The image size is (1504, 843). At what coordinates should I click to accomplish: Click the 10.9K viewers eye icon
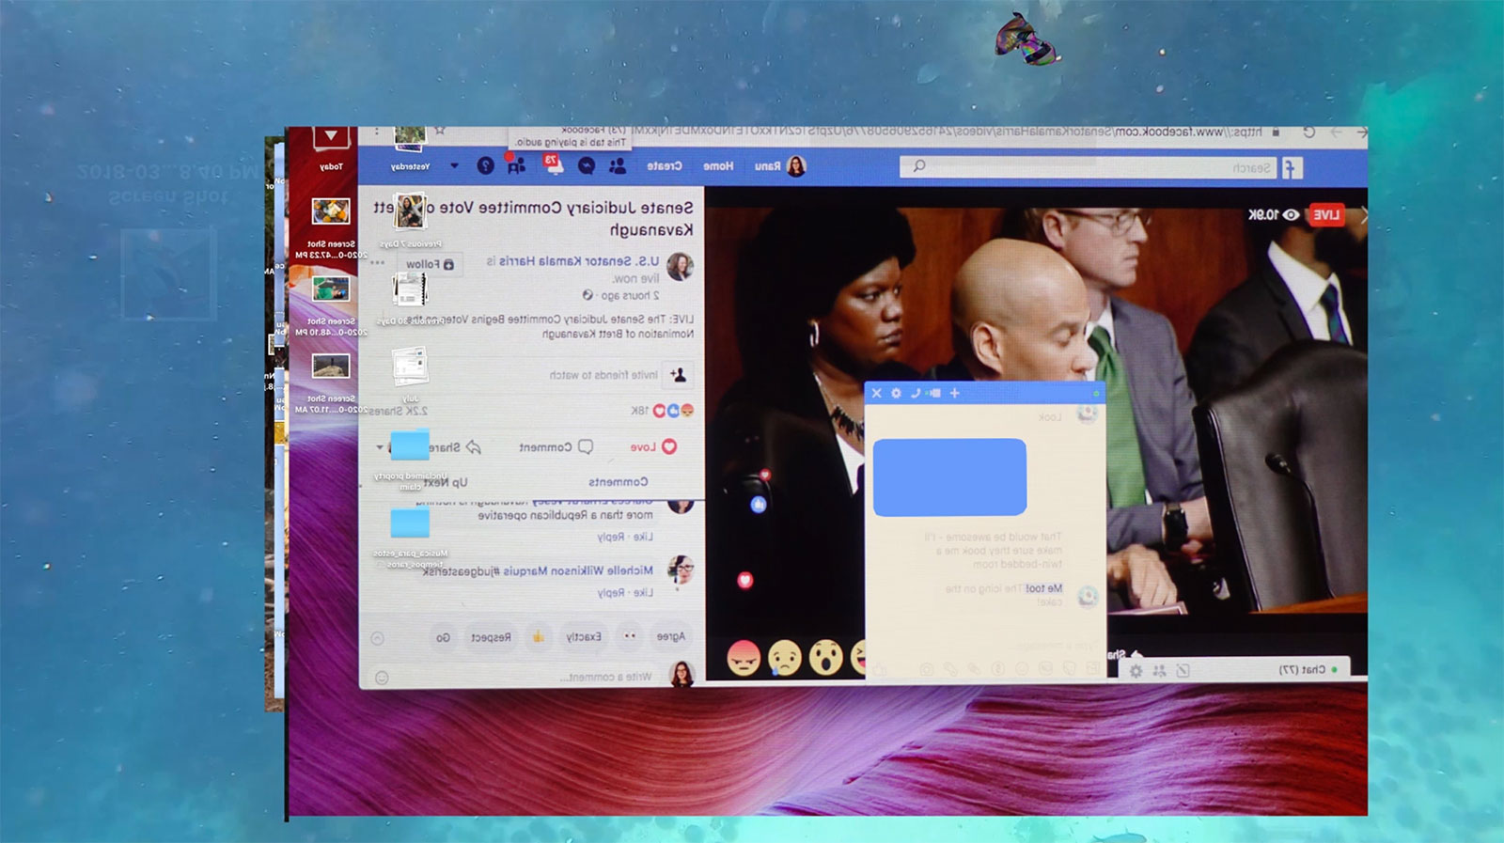click(1292, 215)
